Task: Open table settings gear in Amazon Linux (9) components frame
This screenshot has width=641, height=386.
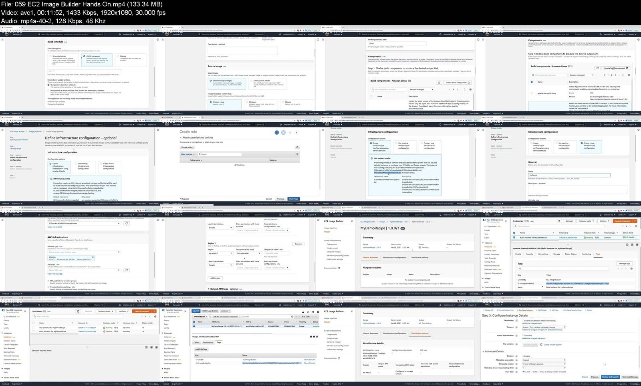Action: click(x=470, y=89)
